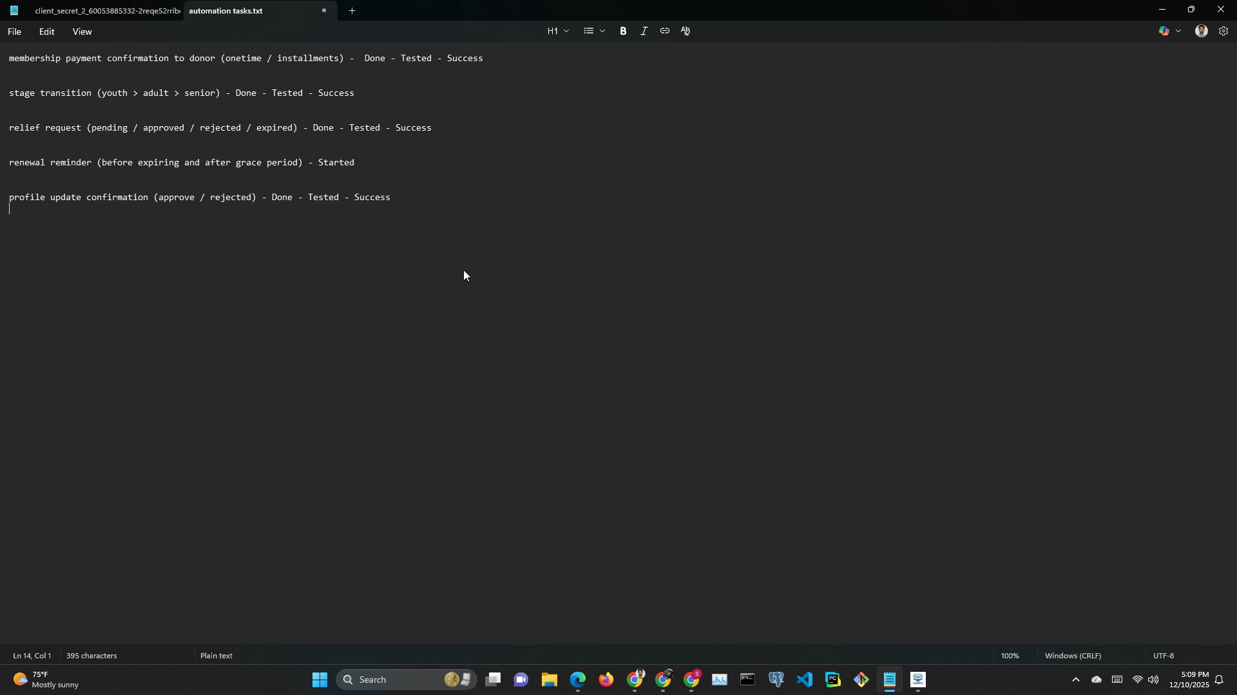Toggle italic formatting
The width and height of the screenshot is (1237, 695).
[644, 31]
